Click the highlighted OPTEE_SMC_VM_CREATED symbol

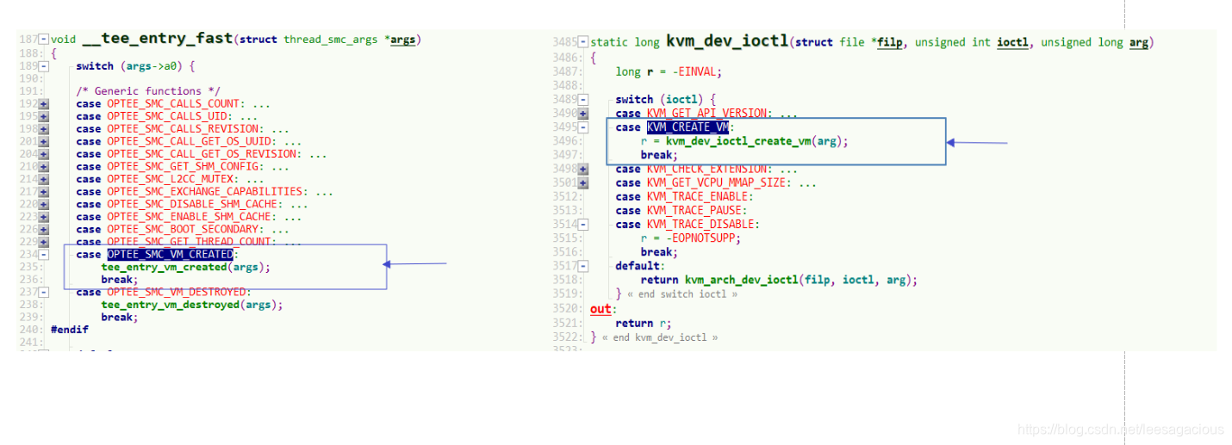[171, 255]
